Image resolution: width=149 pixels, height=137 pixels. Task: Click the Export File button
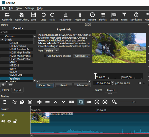(x=45, y=85)
